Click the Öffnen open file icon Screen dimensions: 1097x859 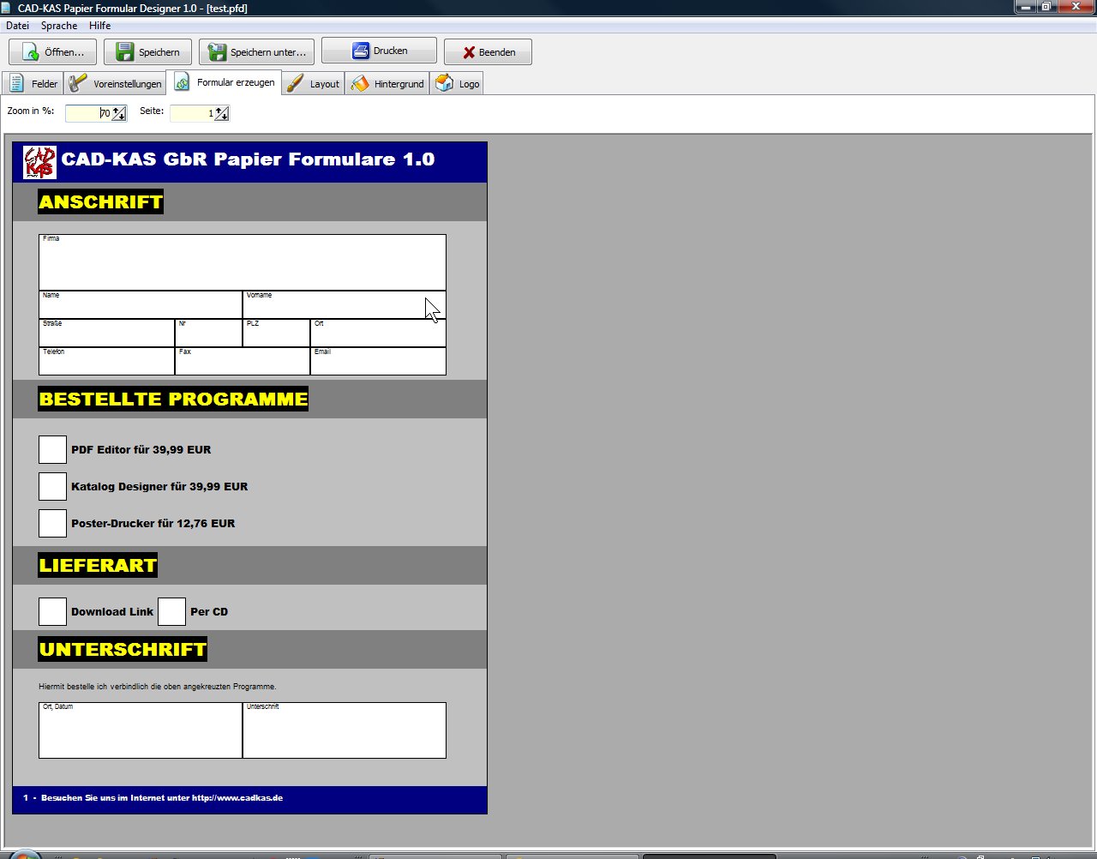pyautogui.click(x=30, y=52)
